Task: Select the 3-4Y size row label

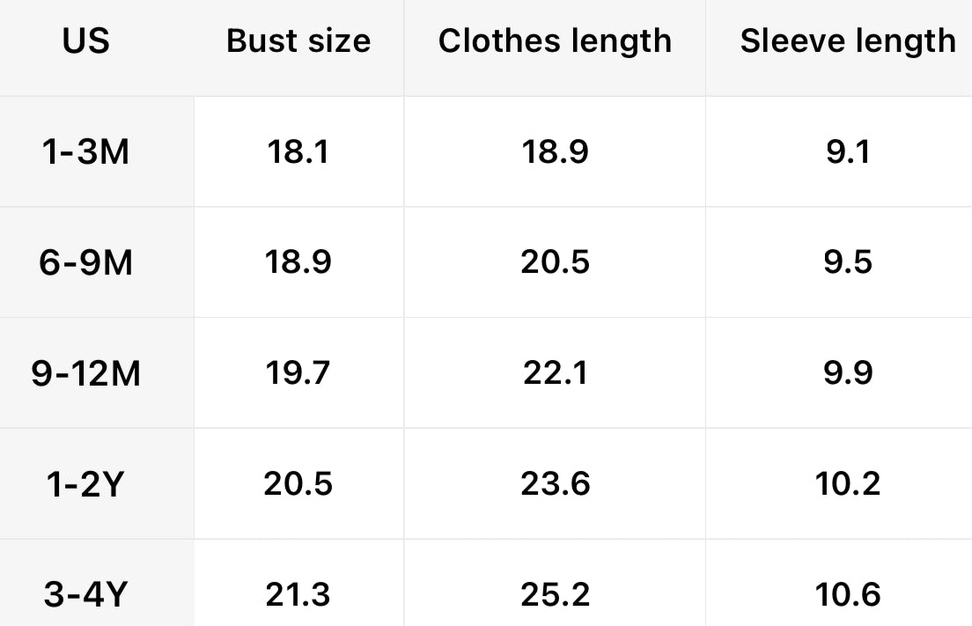Action: tap(85, 594)
